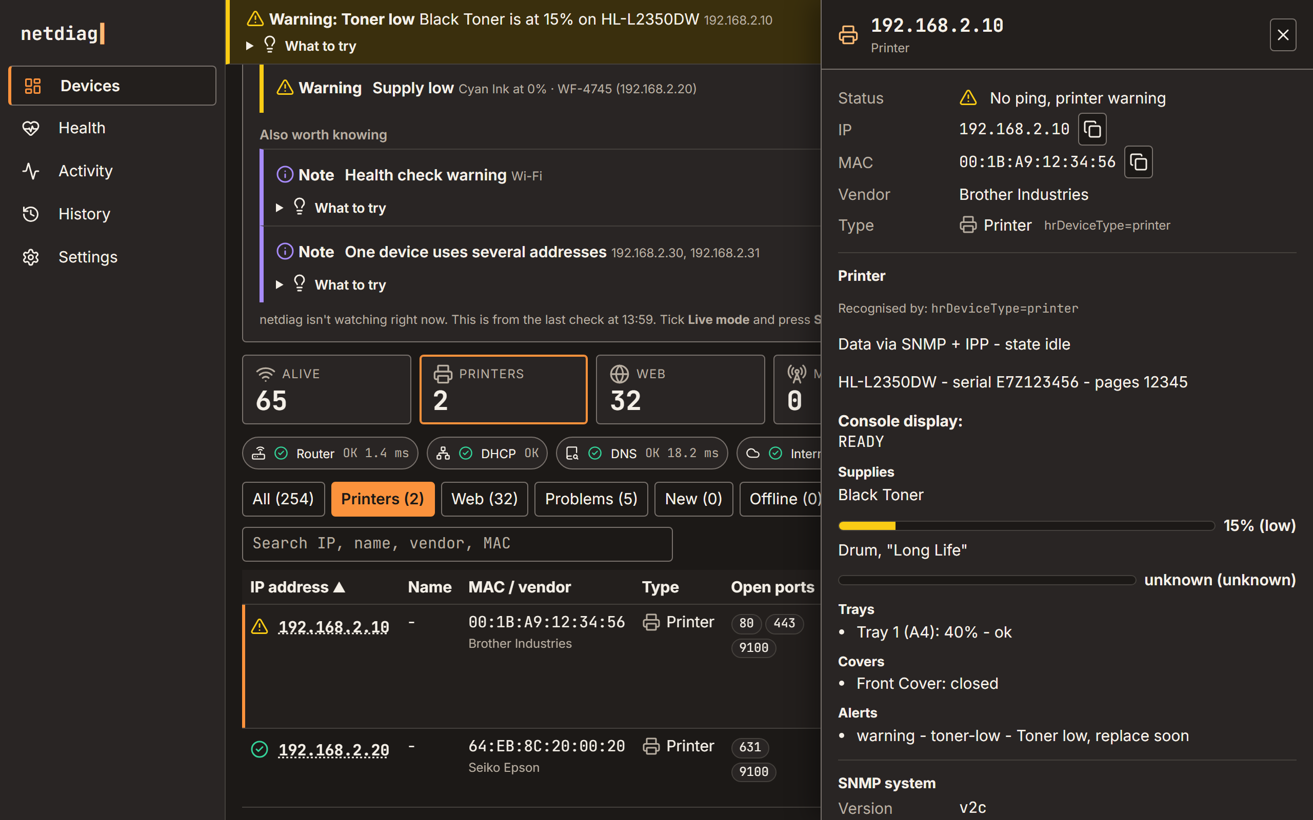Open device link 192.168.2.20
Viewport: 1313px width, 820px height.
pyautogui.click(x=334, y=750)
